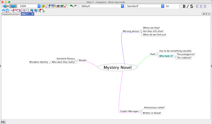Click the 'When do we find out?' node

click(x=155, y=35)
